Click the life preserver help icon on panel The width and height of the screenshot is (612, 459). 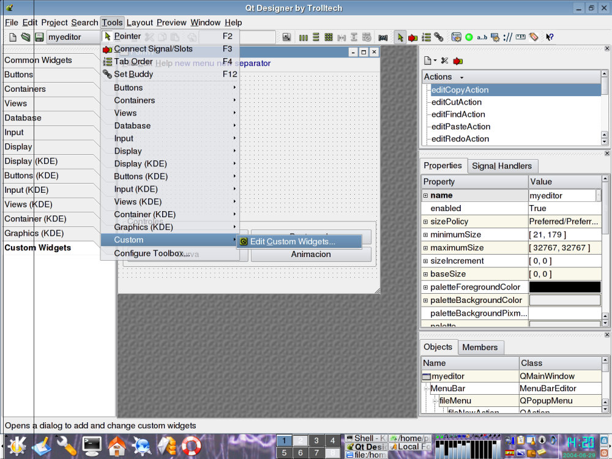[x=192, y=446]
